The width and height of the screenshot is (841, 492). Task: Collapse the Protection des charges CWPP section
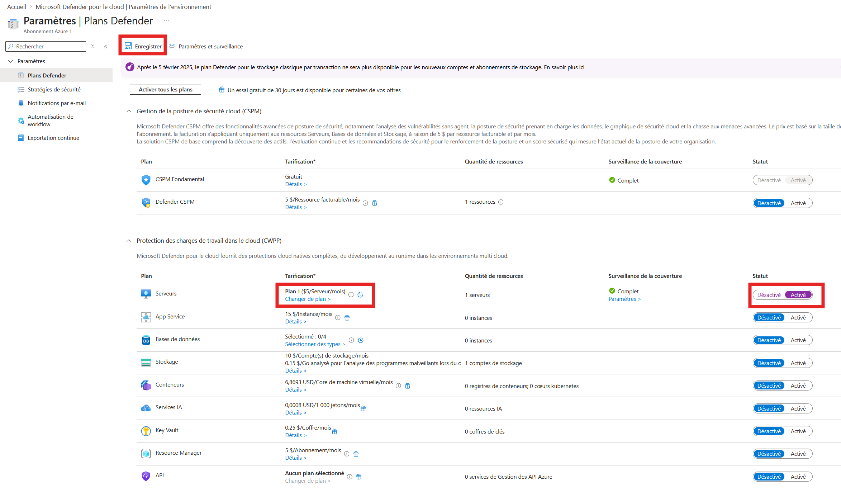pos(129,241)
